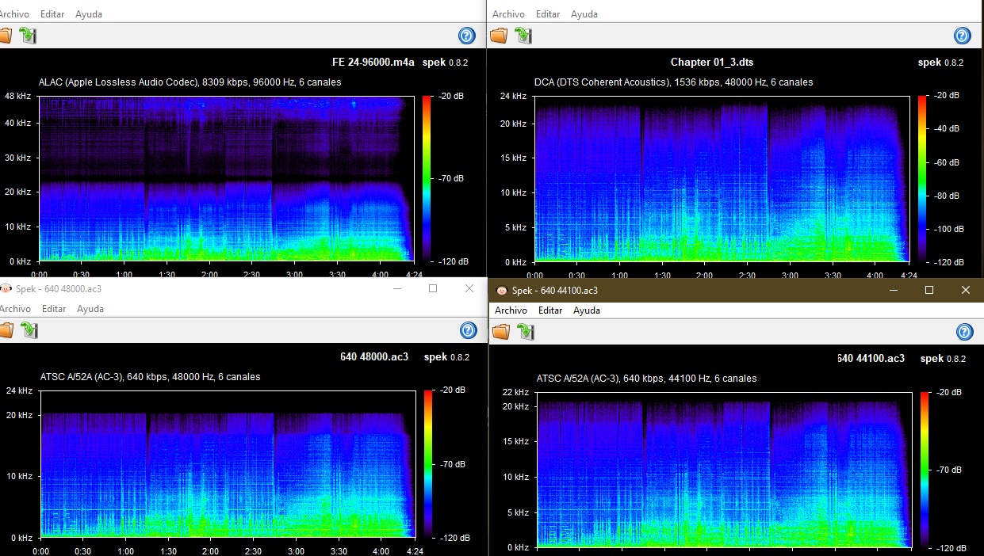Click the dB color scale in the Chapter 01_3.dts window
The image size is (984, 556).
pyautogui.click(x=922, y=179)
